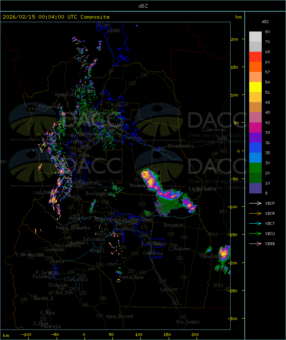Click the Sta.Isabel place label

click(187, 322)
